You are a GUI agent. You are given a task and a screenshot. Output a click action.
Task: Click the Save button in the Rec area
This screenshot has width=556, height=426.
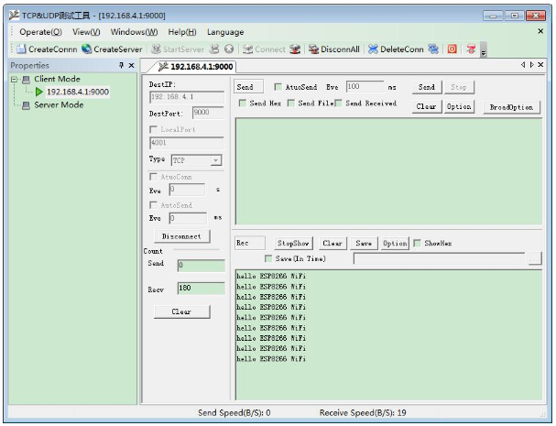(x=365, y=244)
